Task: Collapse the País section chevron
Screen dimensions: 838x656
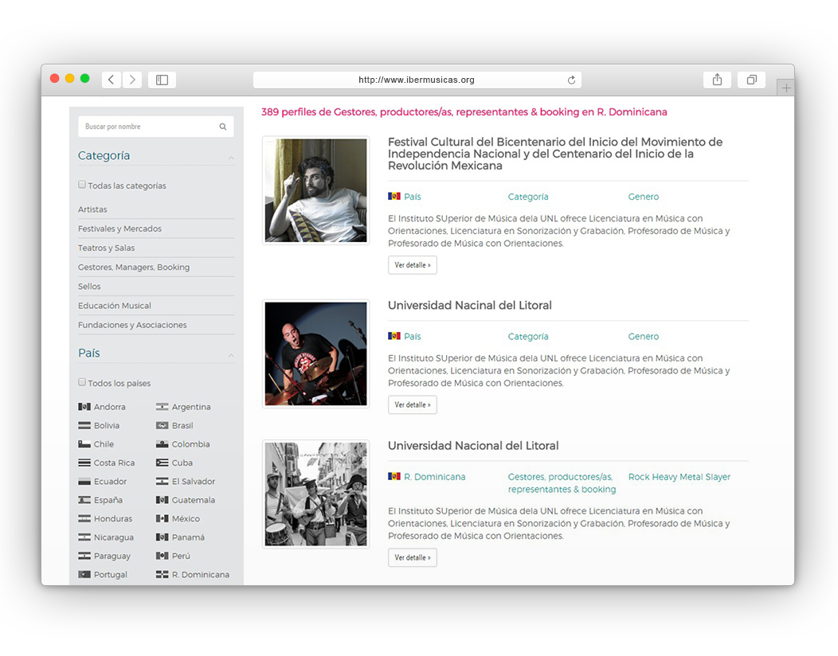Action: (231, 355)
